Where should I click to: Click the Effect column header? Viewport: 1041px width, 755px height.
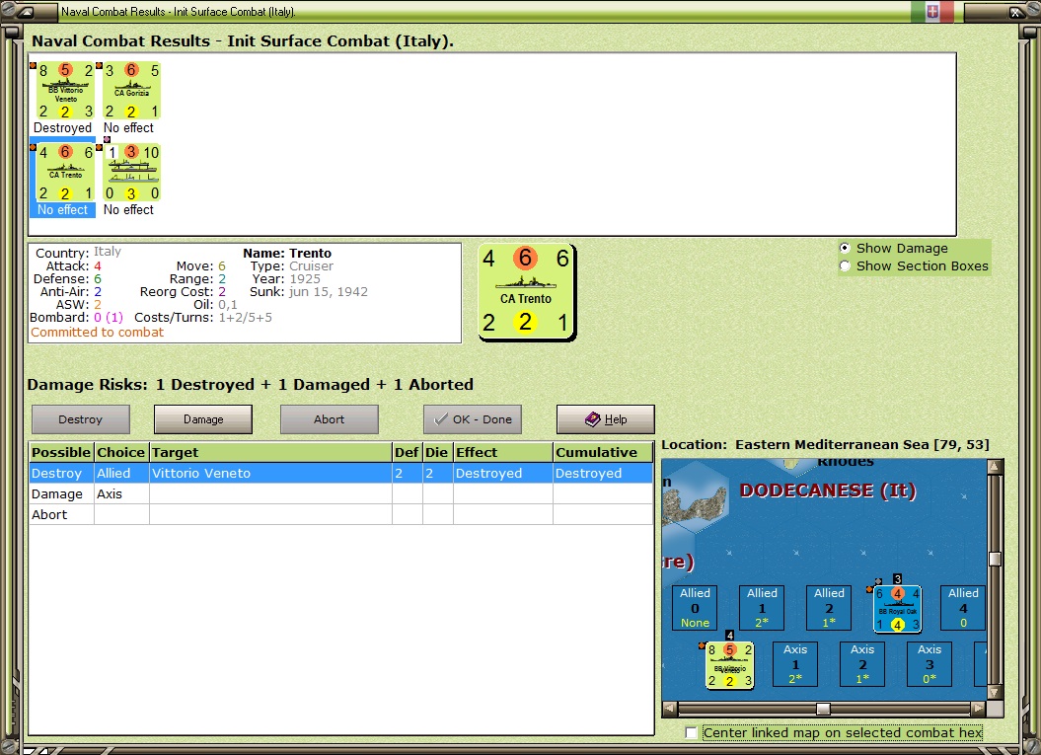503,452
